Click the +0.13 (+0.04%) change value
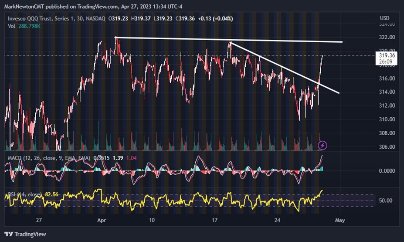404x242 pixels. [215, 19]
